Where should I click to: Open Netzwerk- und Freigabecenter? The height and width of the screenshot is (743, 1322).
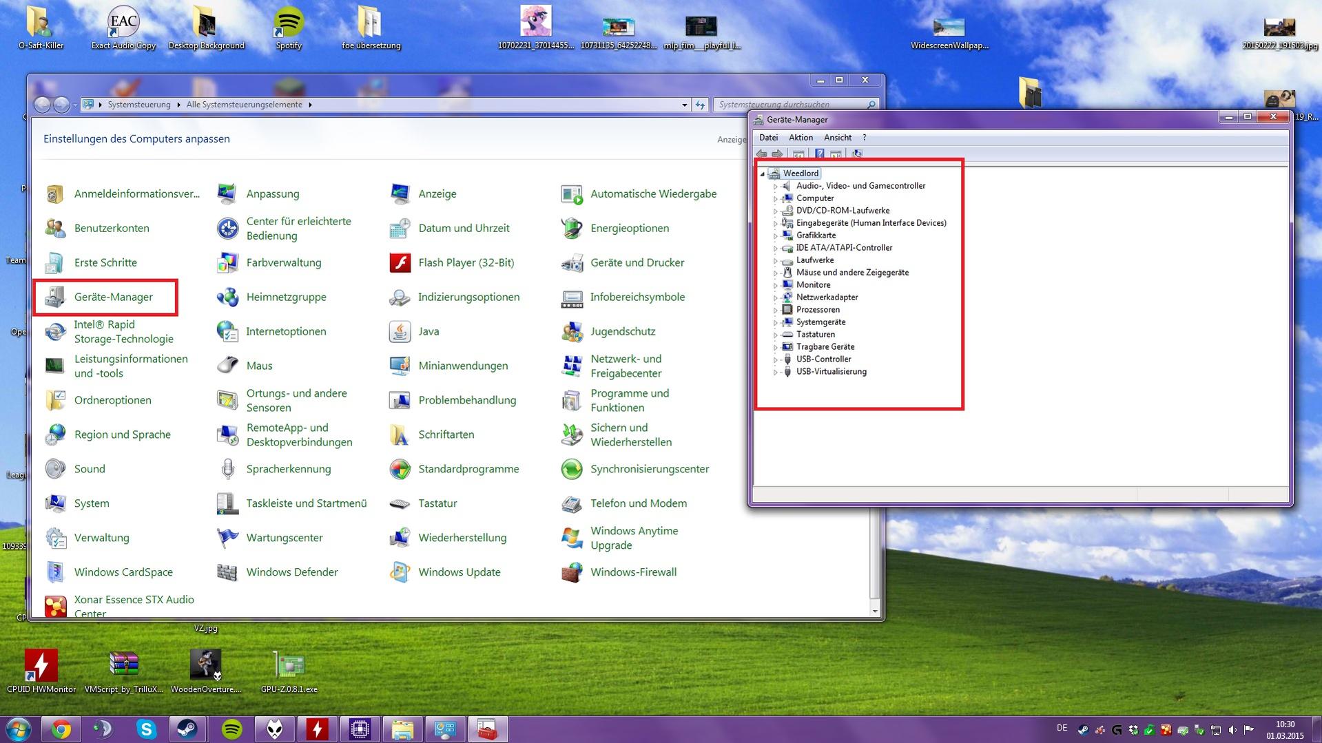tap(626, 366)
